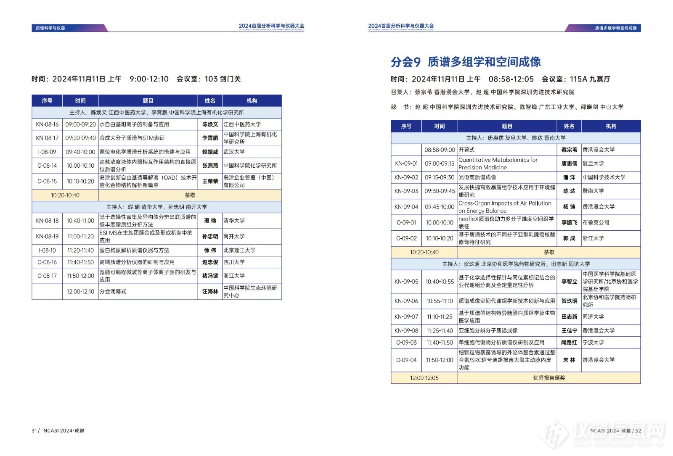Screen dimensions: 673x456
Task: Select row ID KN-09-03
Action: click(406, 191)
